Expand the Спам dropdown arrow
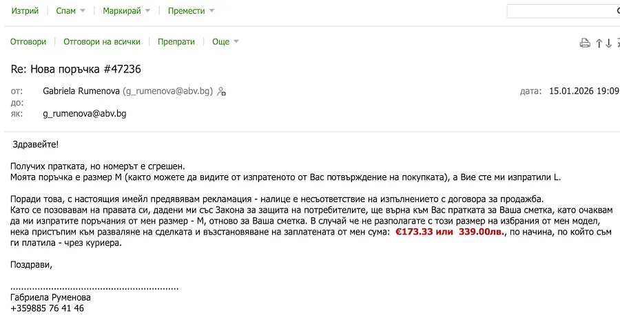Screen dimensions: 620x318 83,11
